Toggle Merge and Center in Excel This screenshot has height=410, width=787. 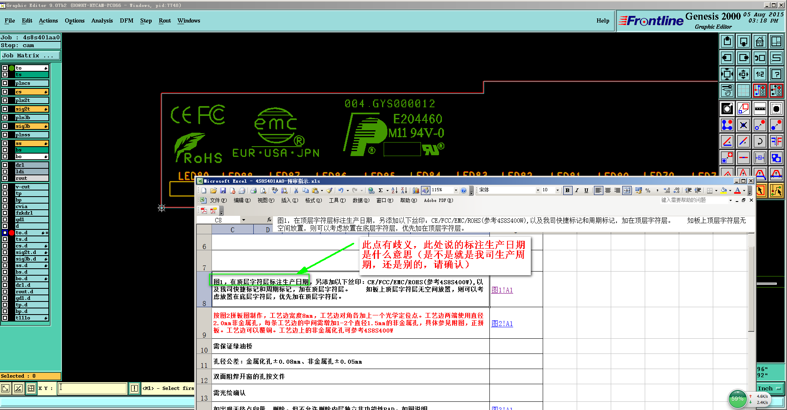tap(627, 190)
